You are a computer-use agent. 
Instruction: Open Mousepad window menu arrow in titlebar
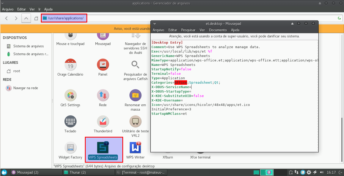click(x=155, y=24)
